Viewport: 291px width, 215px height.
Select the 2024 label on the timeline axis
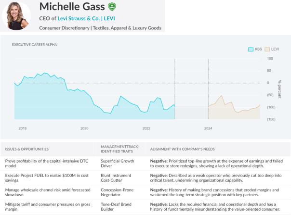[x=208, y=128]
